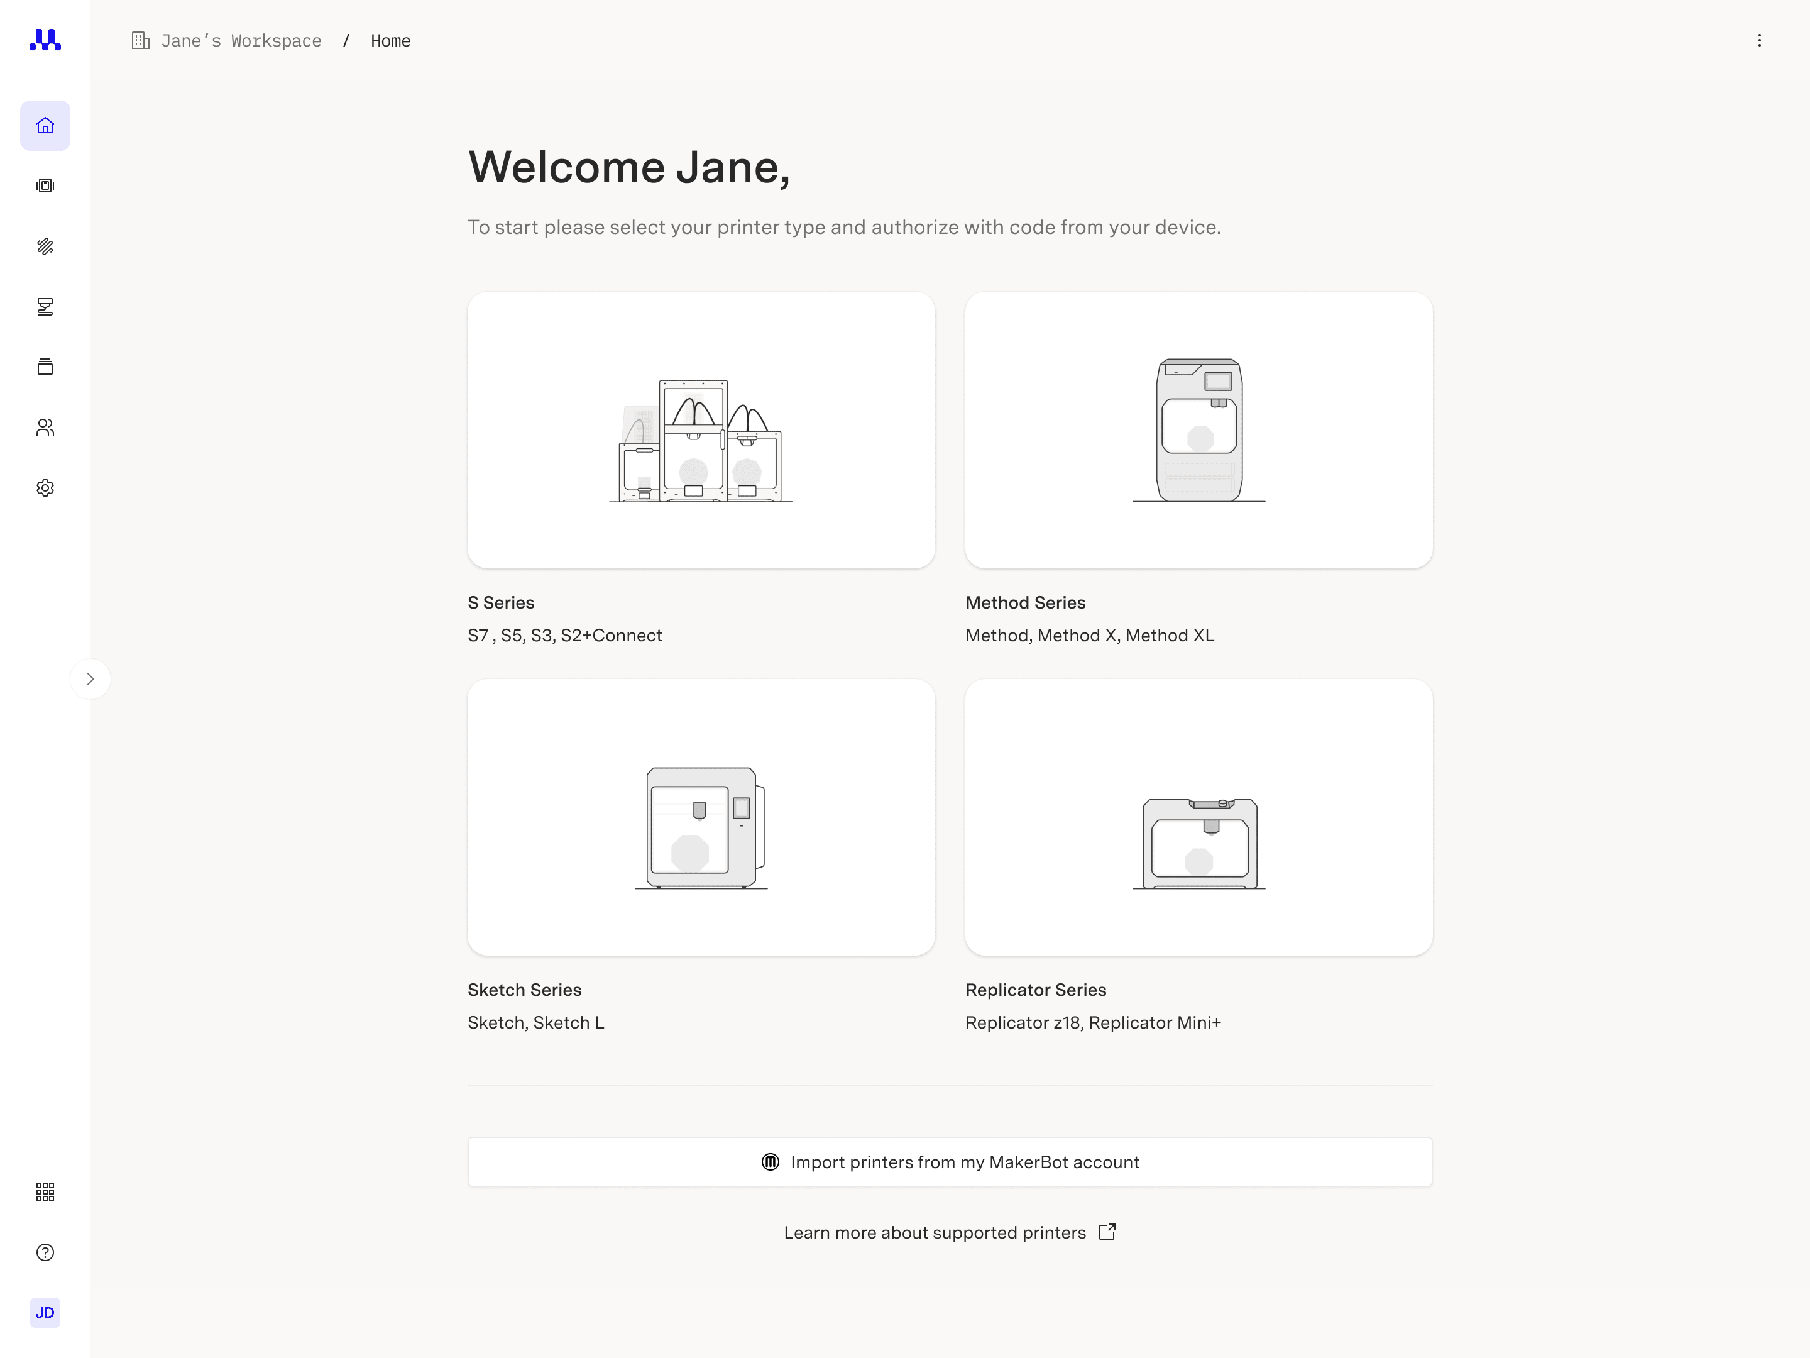Open the help question mark icon
The height and width of the screenshot is (1358, 1810).
point(45,1252)
